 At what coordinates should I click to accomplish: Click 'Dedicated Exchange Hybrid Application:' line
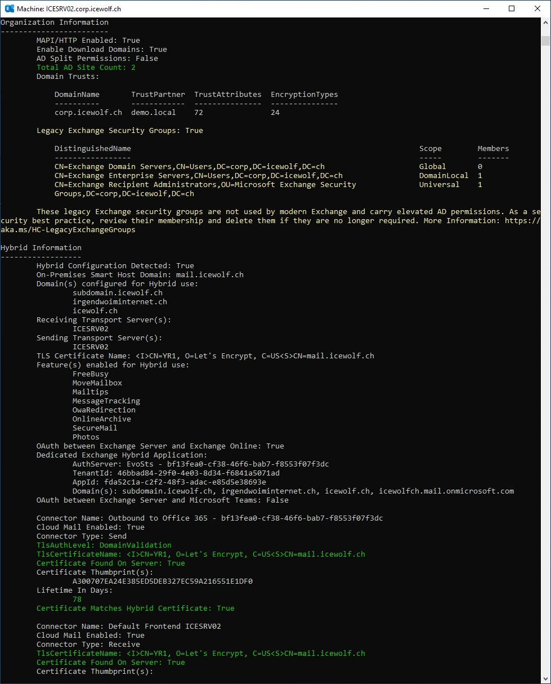pos(122,455)
